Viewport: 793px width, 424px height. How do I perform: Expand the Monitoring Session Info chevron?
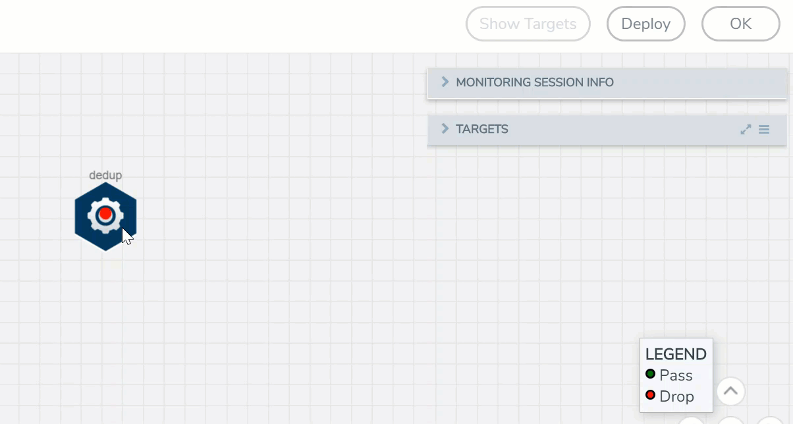click(x=445, y=82)
